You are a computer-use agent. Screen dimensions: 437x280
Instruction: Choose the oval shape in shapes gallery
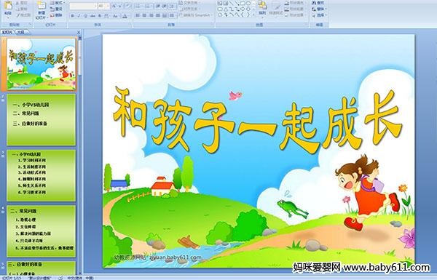pos(248,4)
